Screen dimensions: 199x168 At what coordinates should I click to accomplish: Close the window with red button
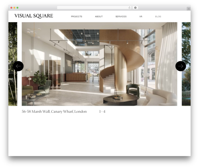point(12,8)
